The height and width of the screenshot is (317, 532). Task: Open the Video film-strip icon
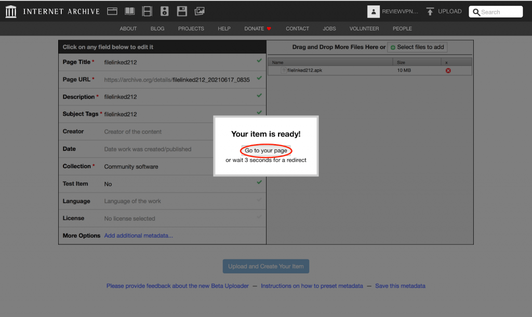point(147,11)
